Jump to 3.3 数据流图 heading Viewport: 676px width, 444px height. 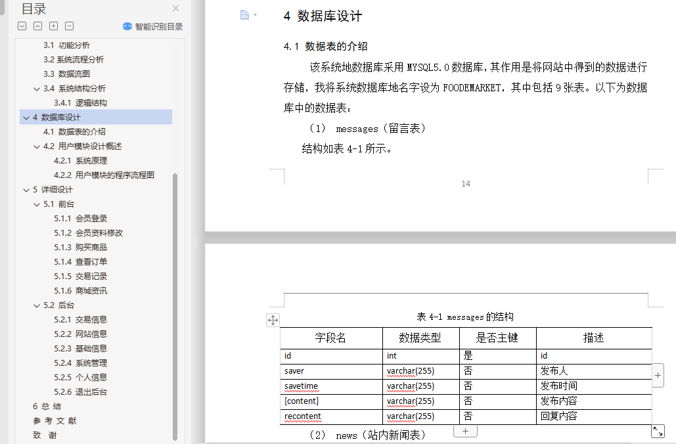(x=66, y=74)
